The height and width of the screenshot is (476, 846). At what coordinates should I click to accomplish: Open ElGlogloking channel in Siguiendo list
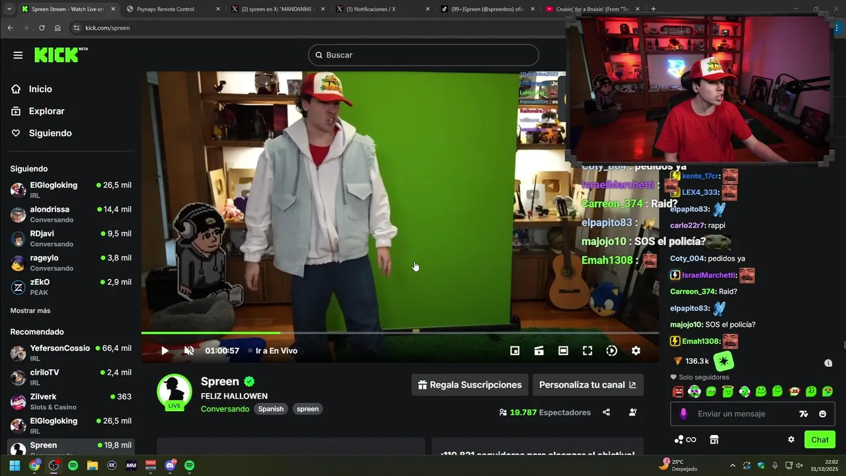(70, 190)
